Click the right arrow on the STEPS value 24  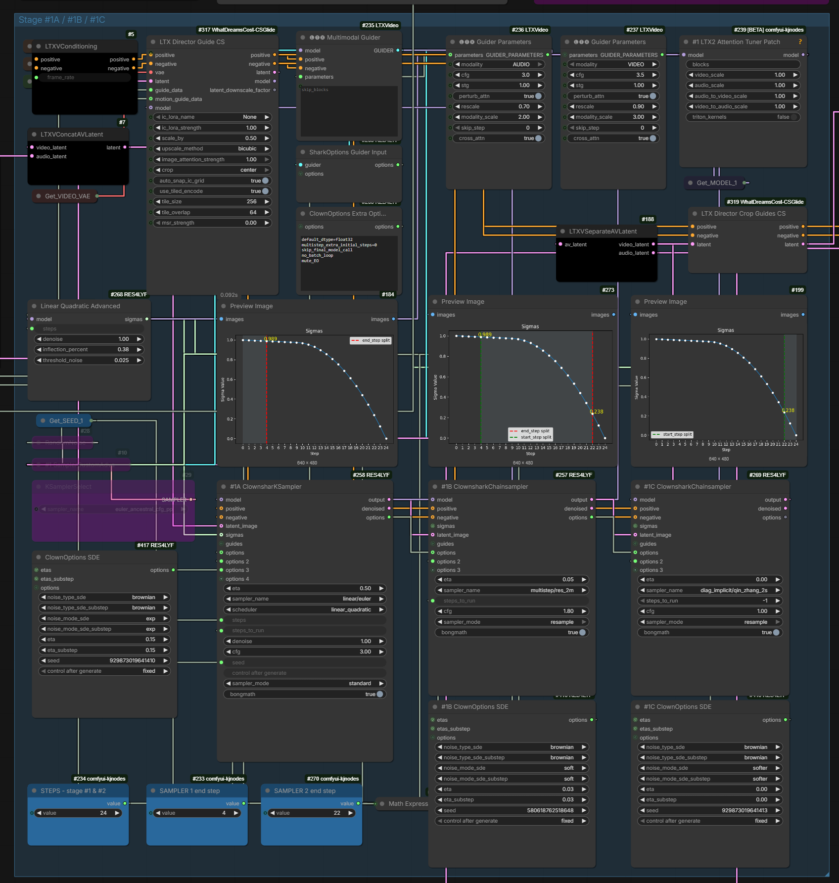117,813
